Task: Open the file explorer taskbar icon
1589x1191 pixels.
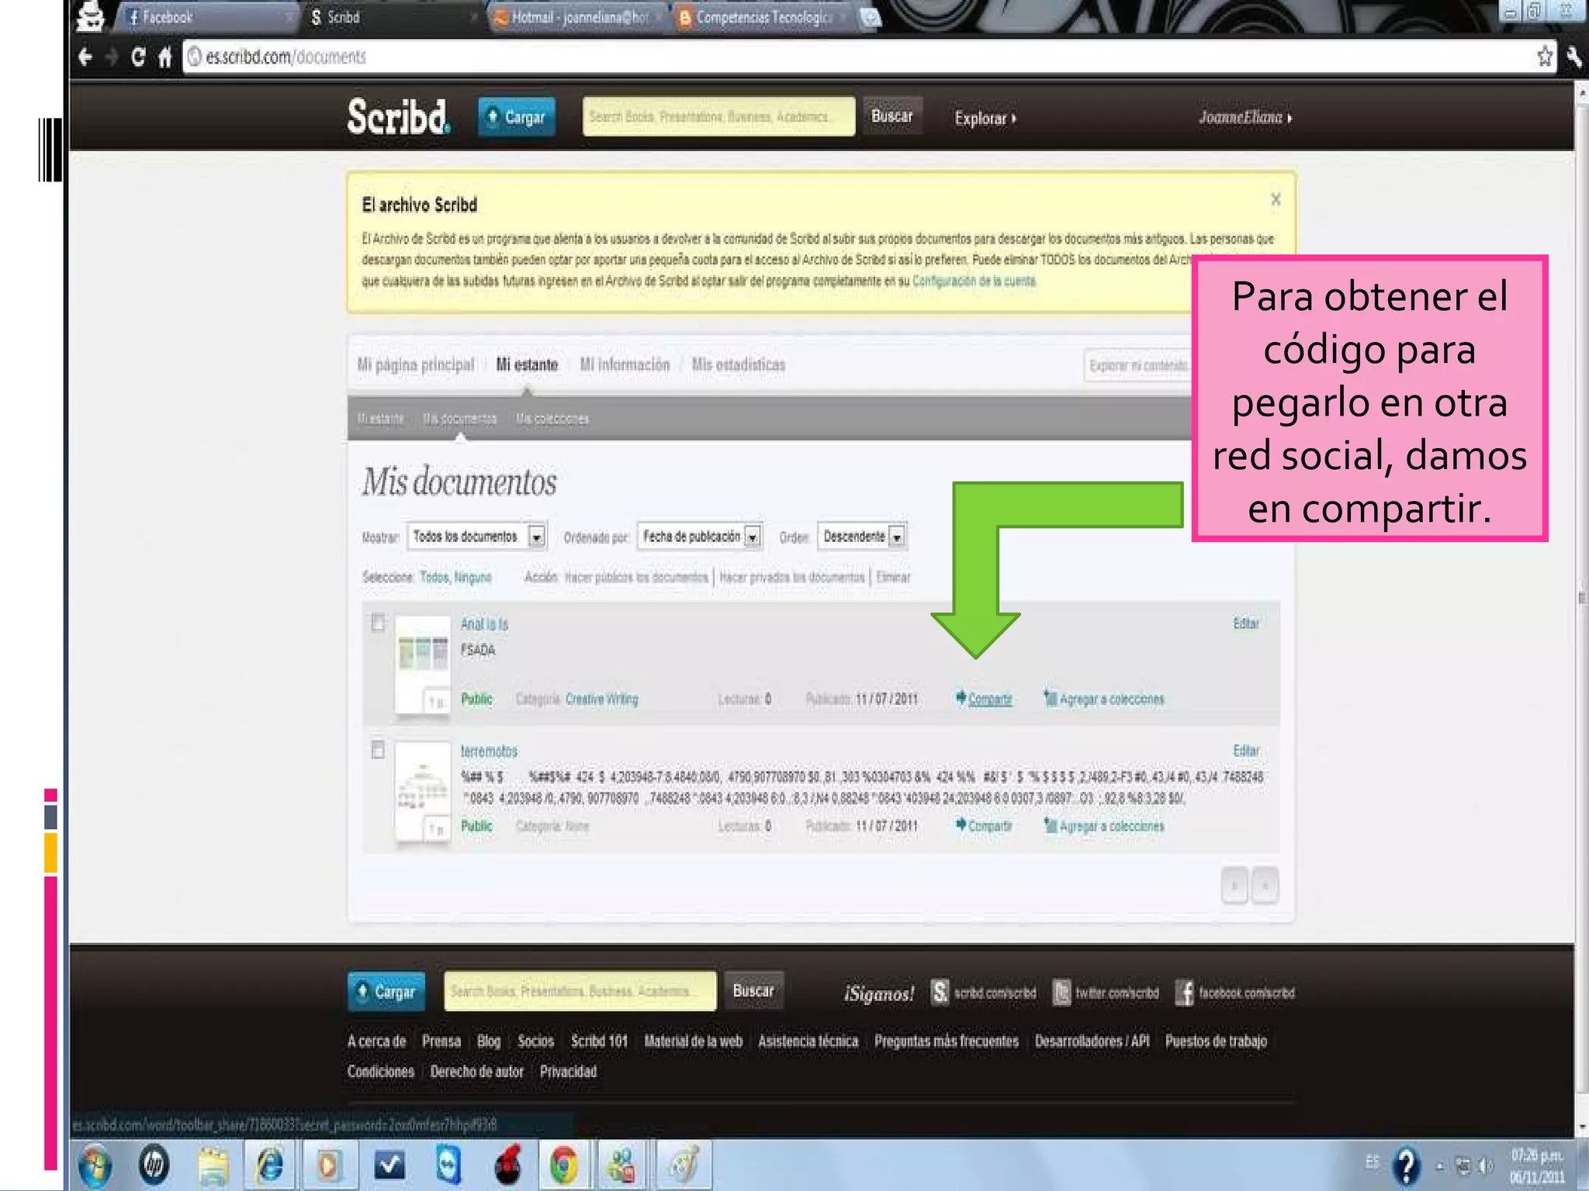Action: point(212,1165)
